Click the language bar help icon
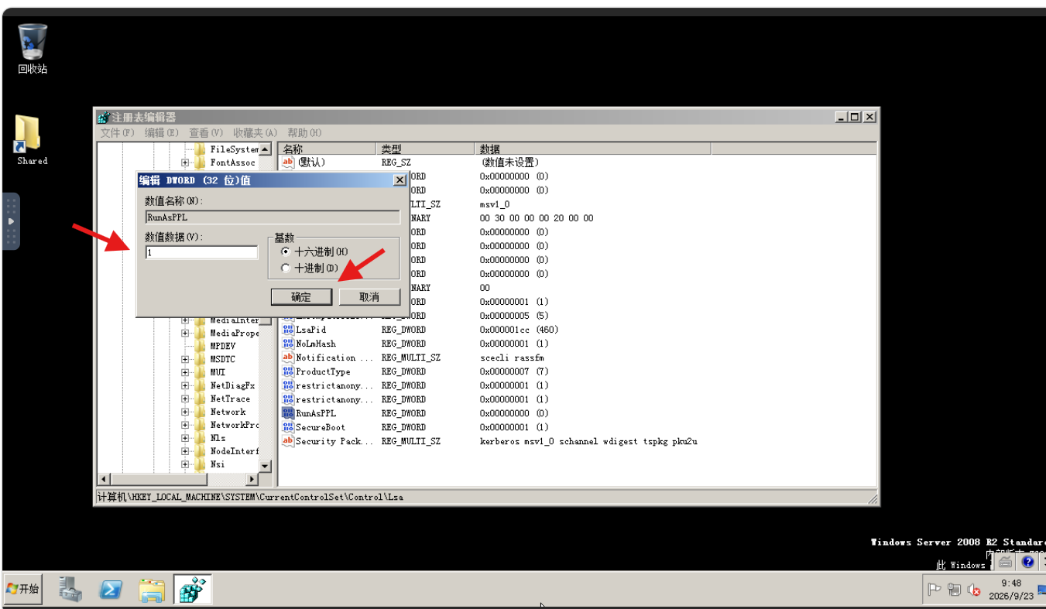 pos(1027,563)
